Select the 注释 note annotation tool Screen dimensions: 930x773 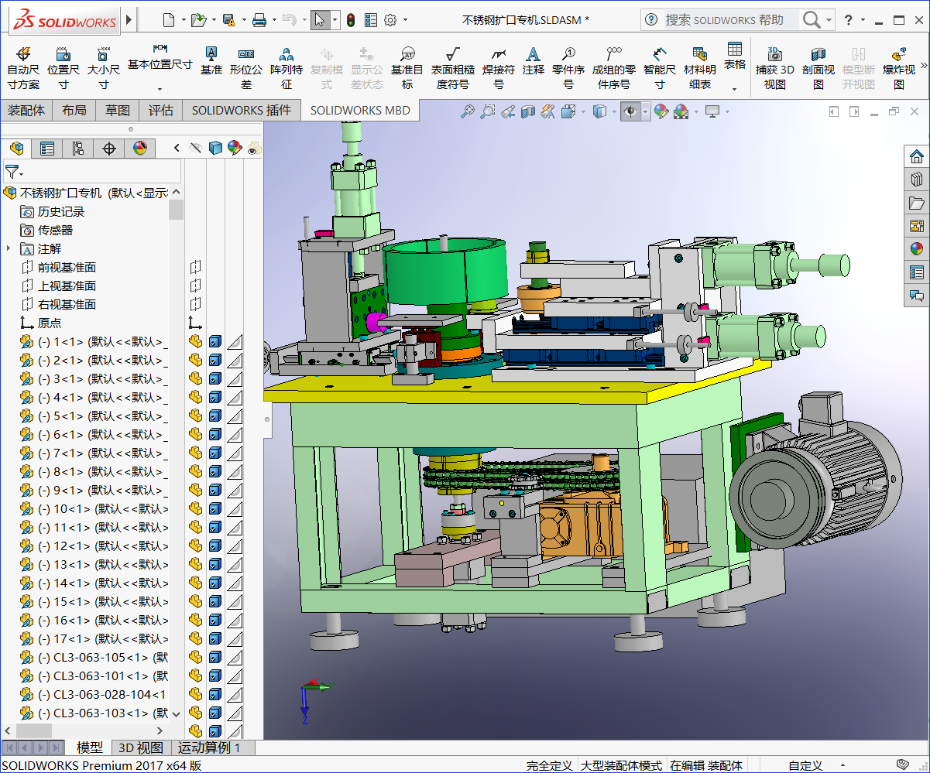pyautogui.click(x=533, y=60)
